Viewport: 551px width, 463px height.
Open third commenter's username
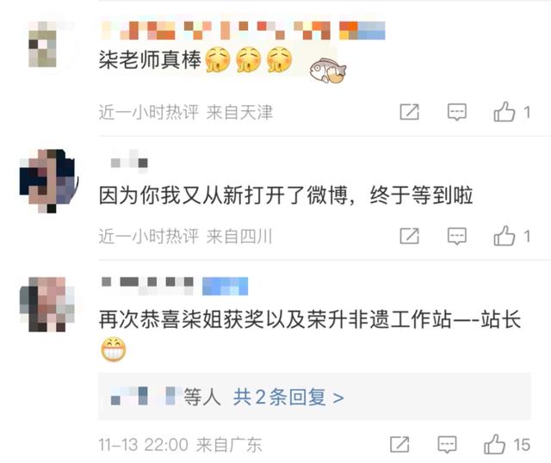[x=147, y=286]
